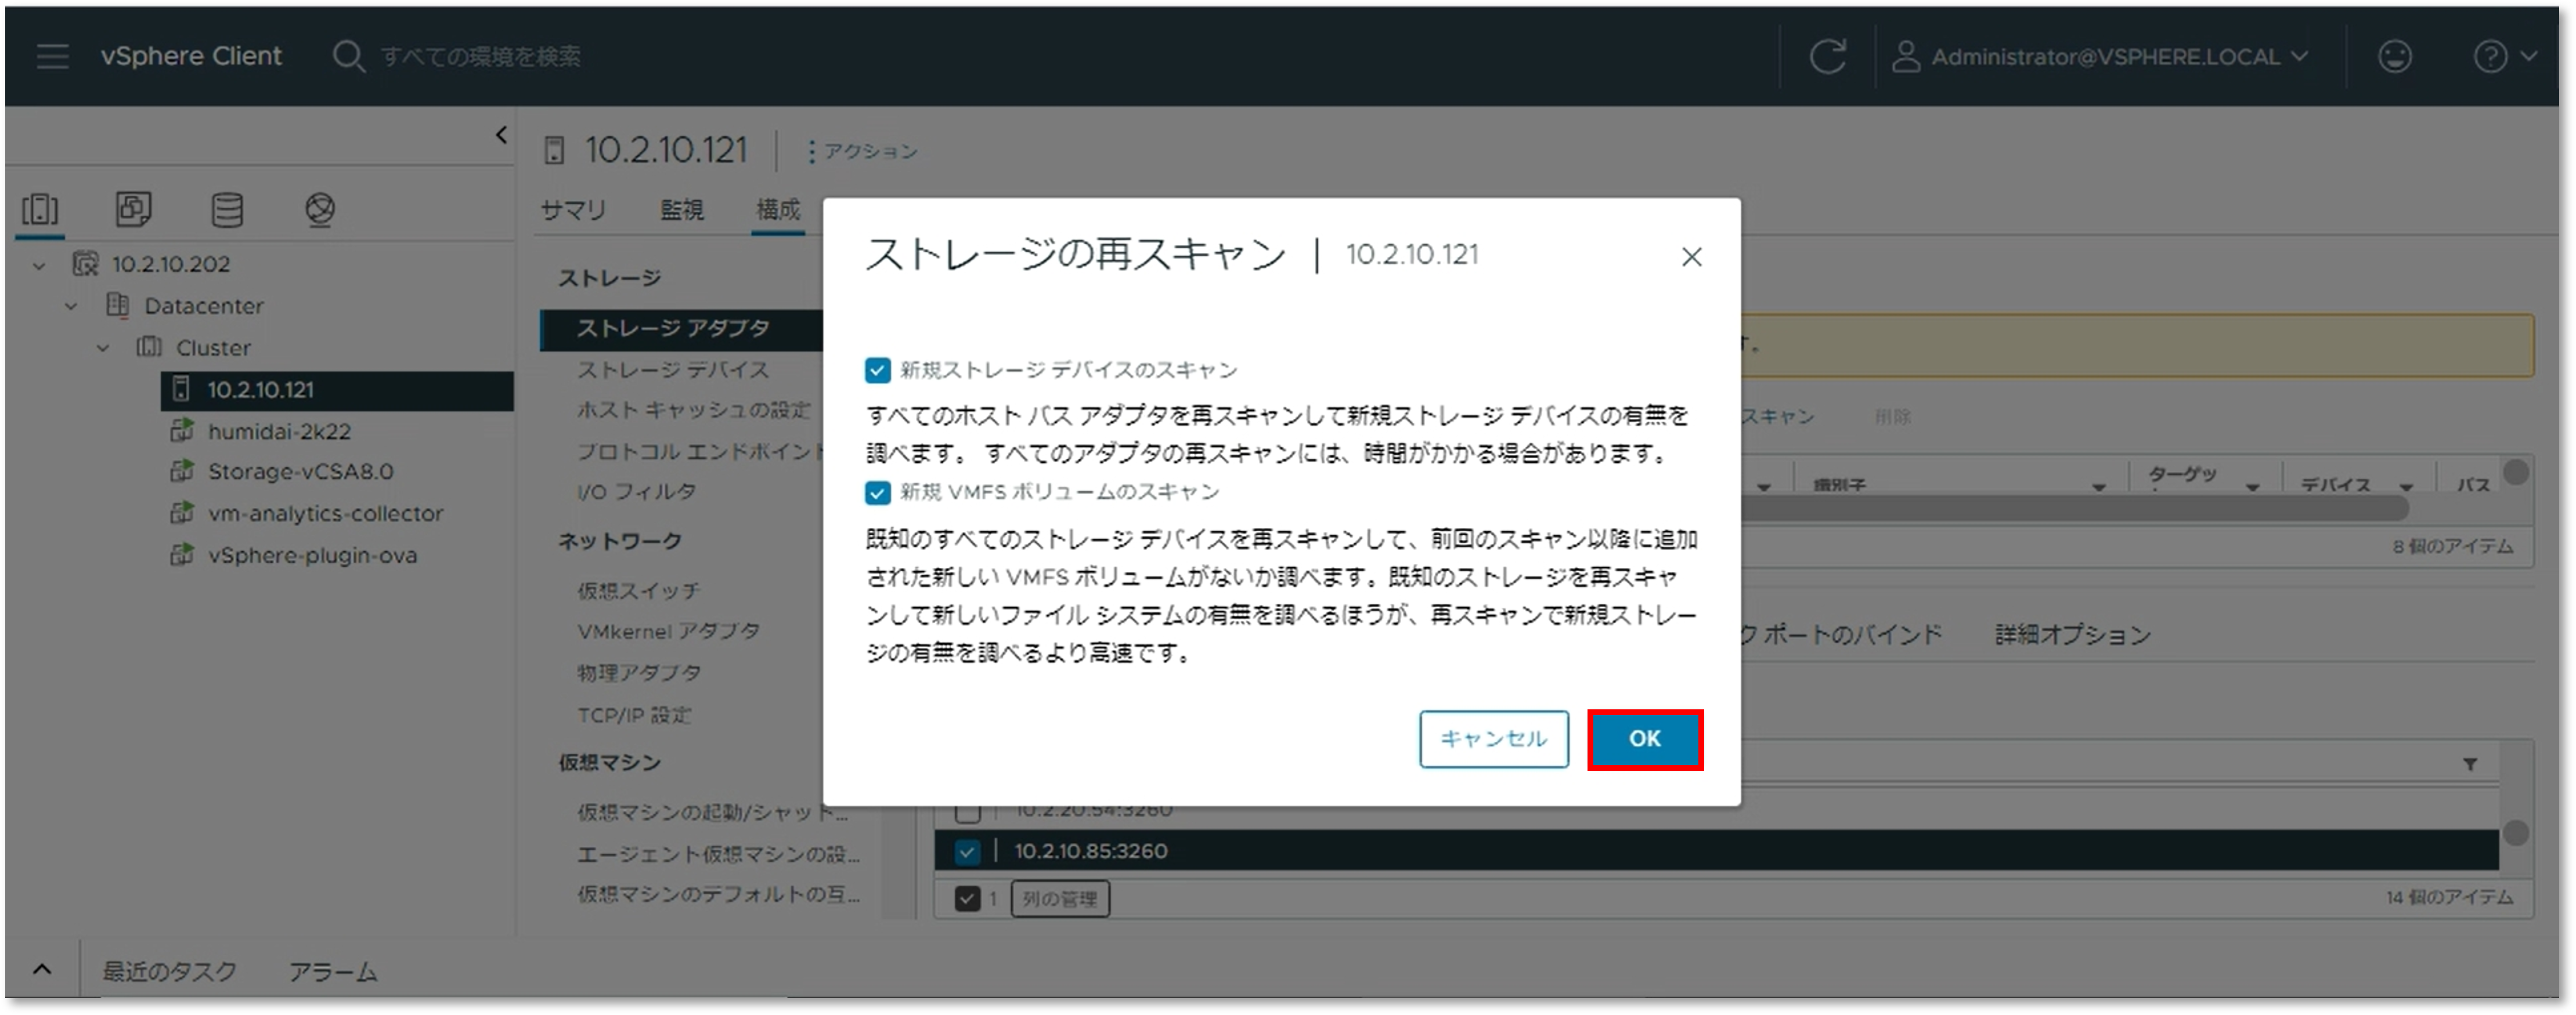The height and width of the screenshot is (1015, 2576).
Task: Open the 最近のタスク tab
Action: tap(169, 970)
